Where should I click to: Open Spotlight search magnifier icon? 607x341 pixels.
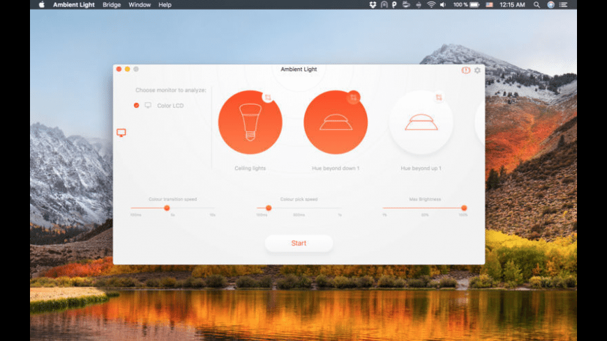click(x=537, y=5)
